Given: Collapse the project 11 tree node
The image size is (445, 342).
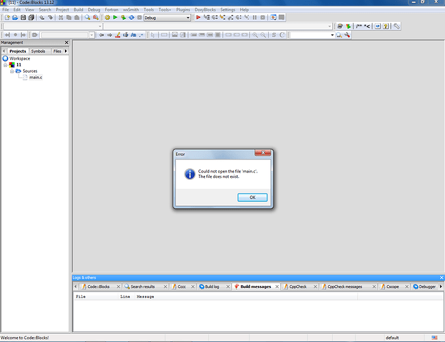Looking at the screenshot, I should pyautogui.click(x=5, y=65).
